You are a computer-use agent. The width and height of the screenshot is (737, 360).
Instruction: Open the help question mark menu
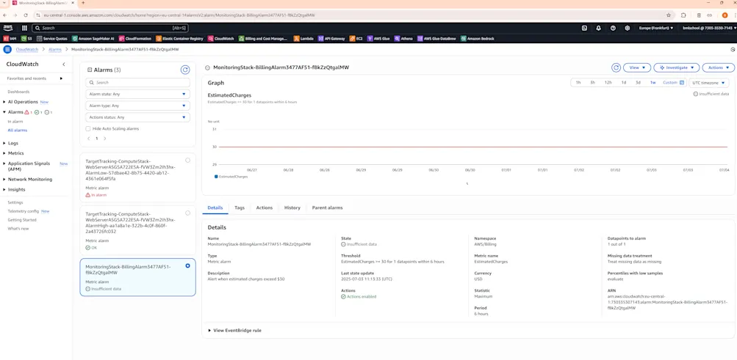613,28
